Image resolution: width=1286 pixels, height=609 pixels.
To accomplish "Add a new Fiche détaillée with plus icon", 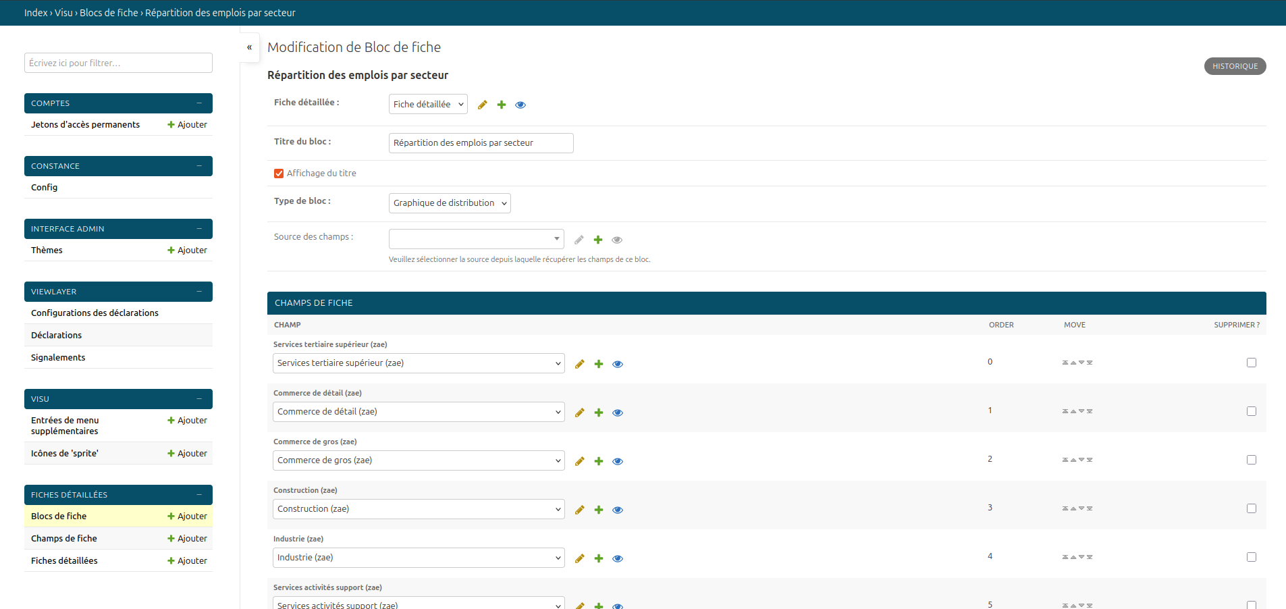I will (x=502, y=105).
